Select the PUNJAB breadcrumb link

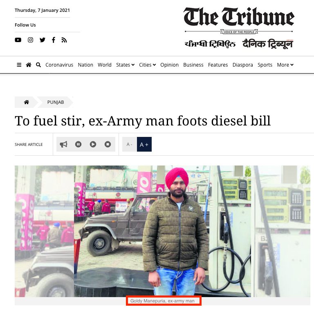pyautogui.click(x=56, y=102)
